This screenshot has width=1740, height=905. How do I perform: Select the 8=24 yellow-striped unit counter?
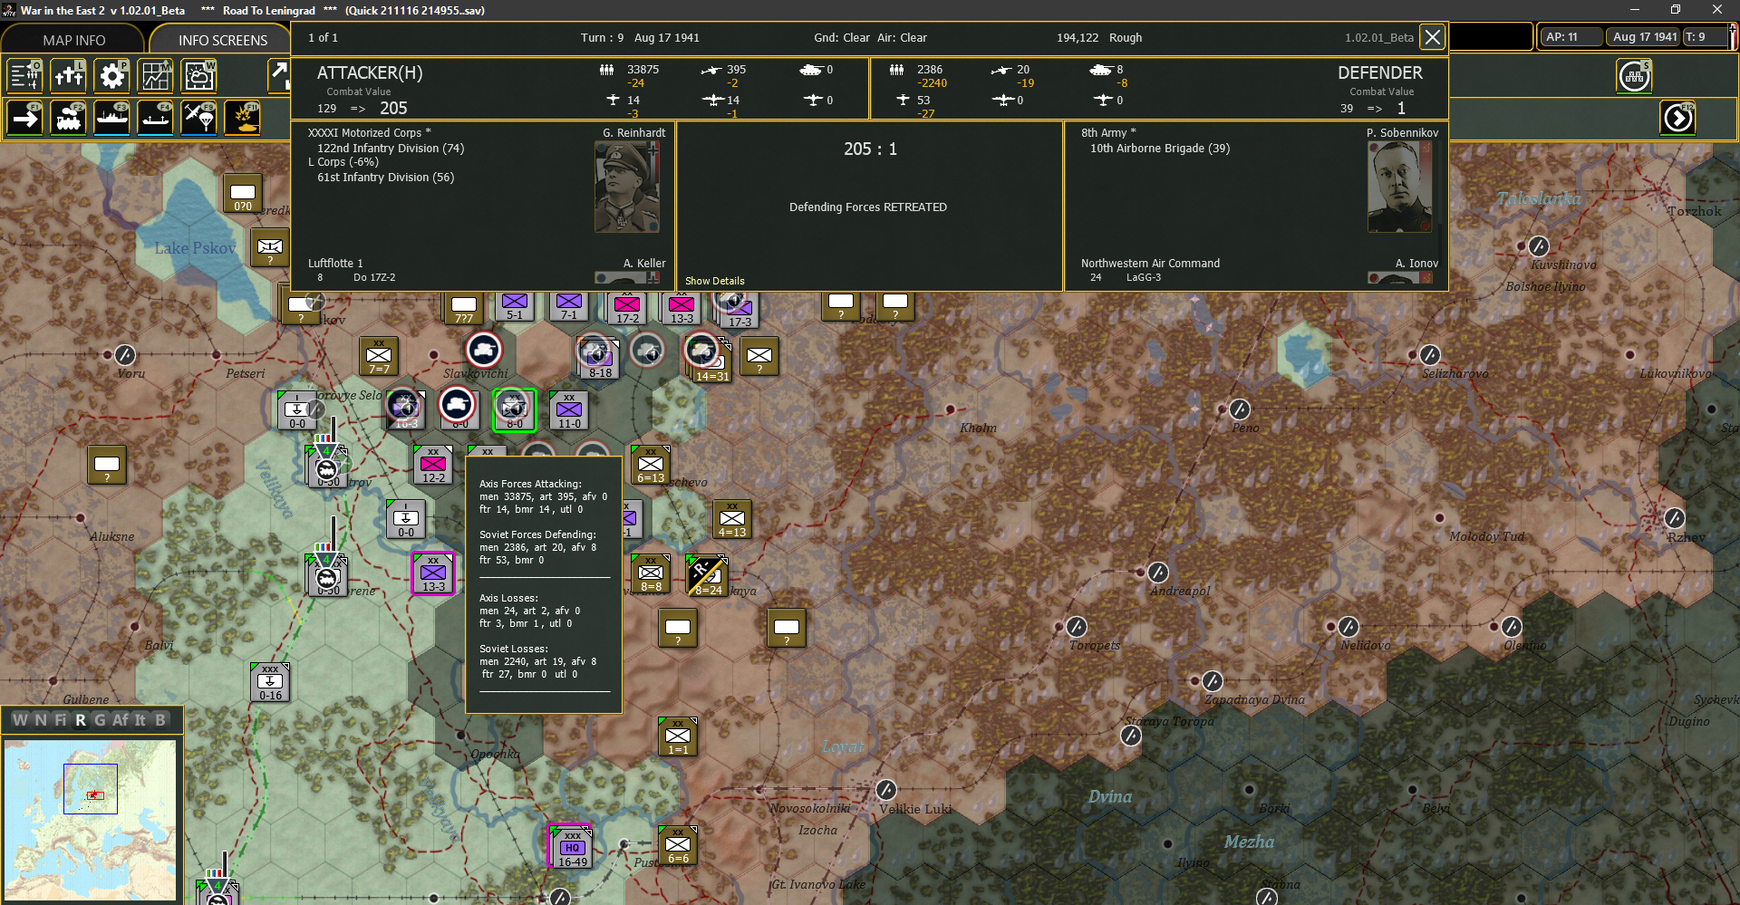[x=708, y=576]
